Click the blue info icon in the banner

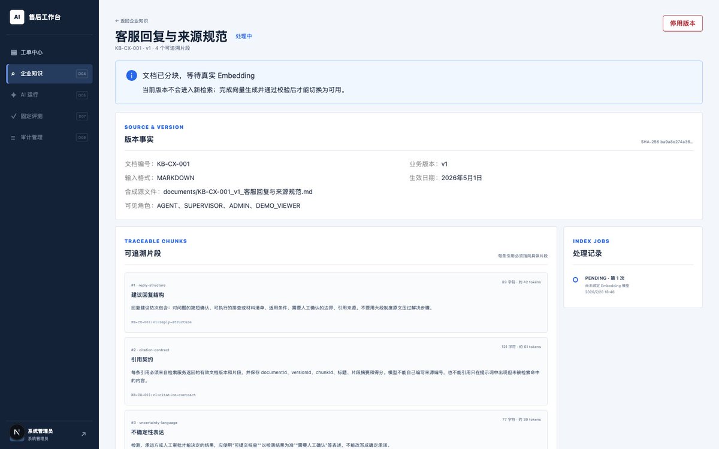131,75
